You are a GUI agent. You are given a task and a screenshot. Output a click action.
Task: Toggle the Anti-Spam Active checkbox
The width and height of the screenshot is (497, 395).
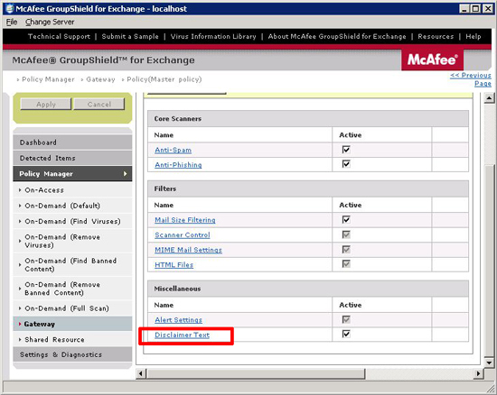click(x=346, y=150)
